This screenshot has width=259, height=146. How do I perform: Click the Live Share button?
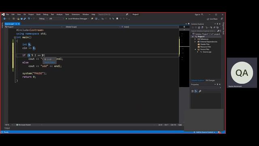click(x=212, y=19)
